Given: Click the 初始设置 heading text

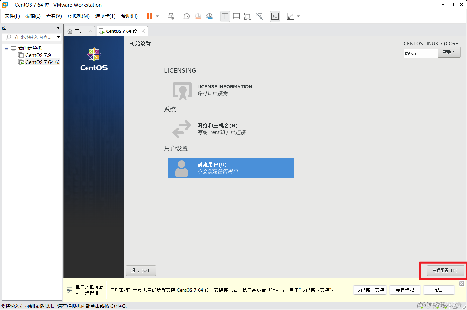Looking at the screenshot, I should click(140, 44).
